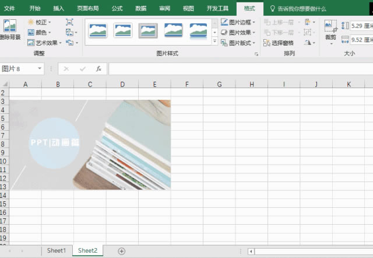373x258 pixels.
Task: Switch to the 插入 (Insert) ribbon tab
Action: click(x=59, y=9)
